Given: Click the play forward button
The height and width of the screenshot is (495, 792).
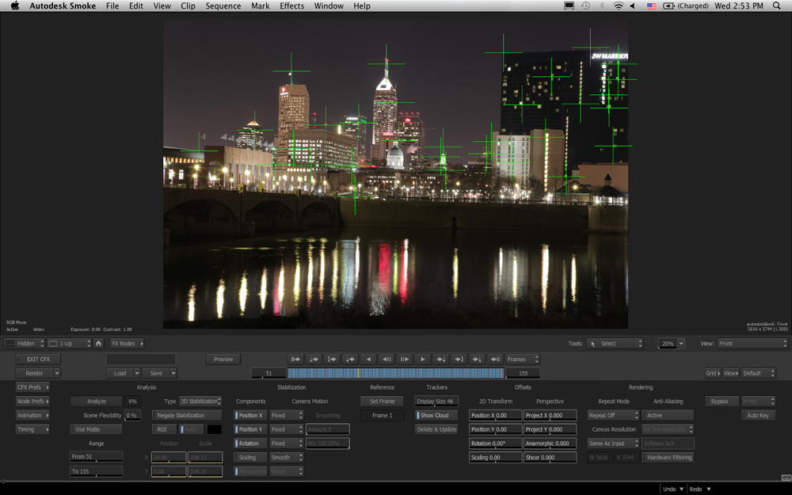Looking at the screenshot, I should click(x=423, y=359).
